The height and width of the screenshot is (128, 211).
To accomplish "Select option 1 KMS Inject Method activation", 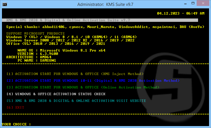I will click(x=75, y=74).
